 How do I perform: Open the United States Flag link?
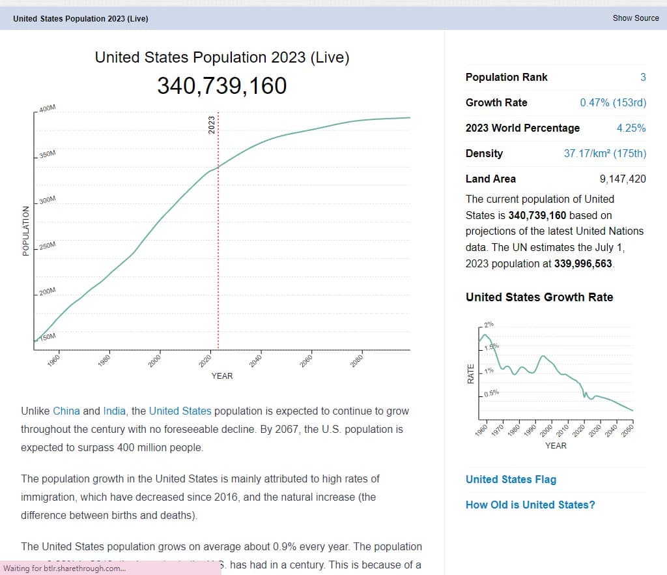pos(511,480)
